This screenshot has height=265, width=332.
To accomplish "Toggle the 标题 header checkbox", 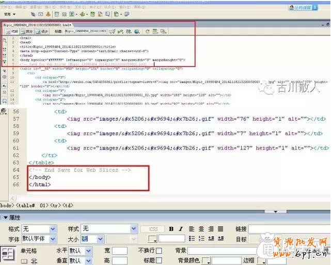I will (159, 260).
